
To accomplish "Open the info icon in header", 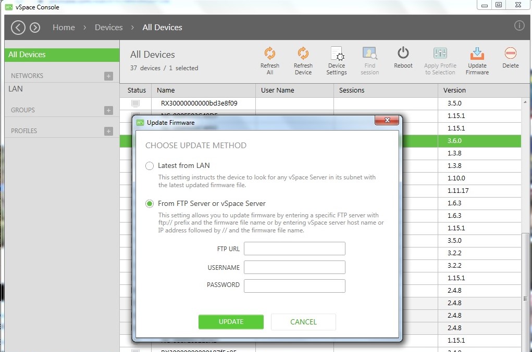I will coord(519,25).
